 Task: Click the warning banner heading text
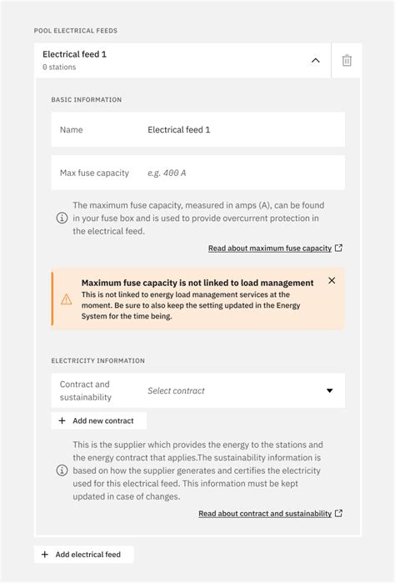[197, 283]
